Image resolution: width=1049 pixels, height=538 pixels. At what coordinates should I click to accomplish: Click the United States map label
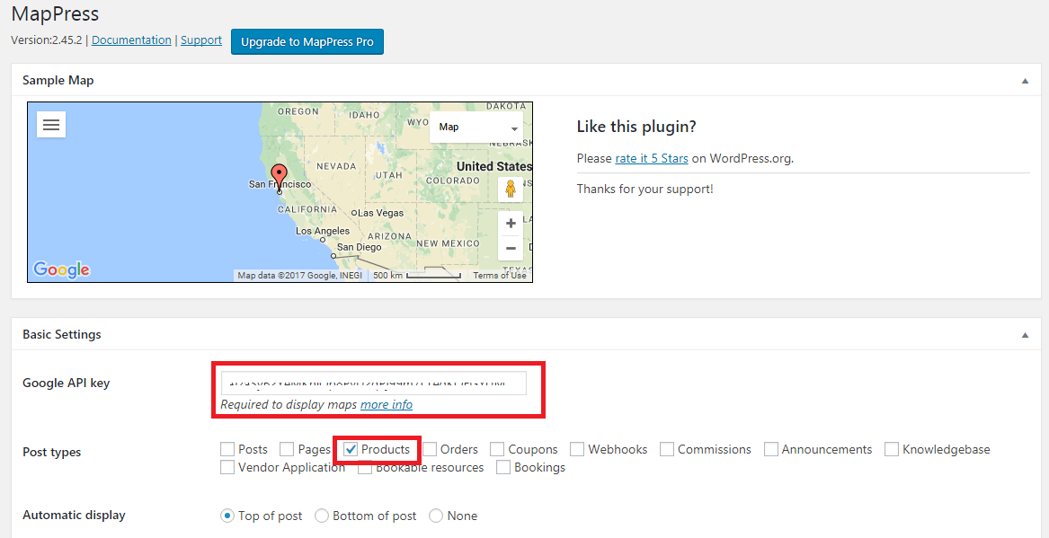(493, 166)
